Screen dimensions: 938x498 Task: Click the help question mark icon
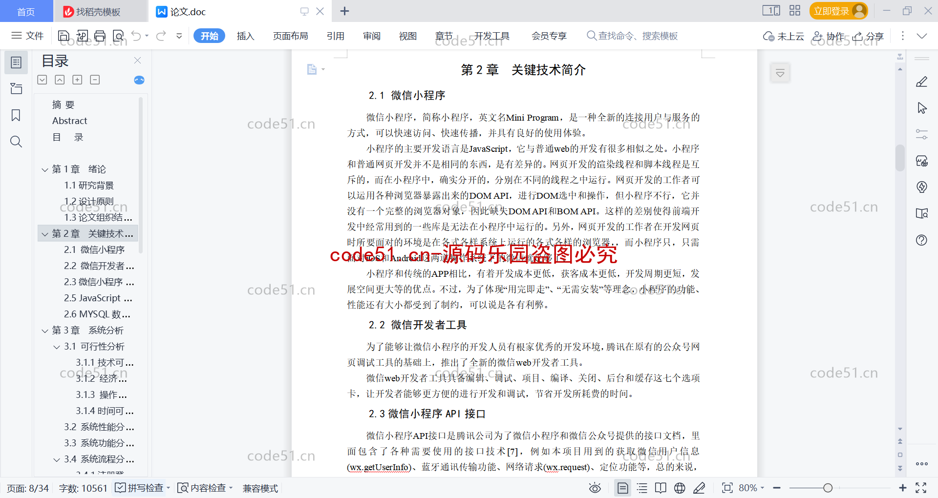coord(922,240)
